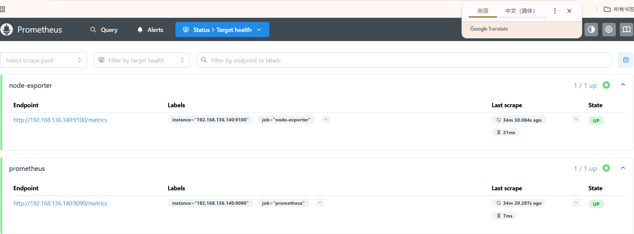This screenshot has width=634, height=234.
Task: Close the Google Translate popup
Action: coord(569,11)
